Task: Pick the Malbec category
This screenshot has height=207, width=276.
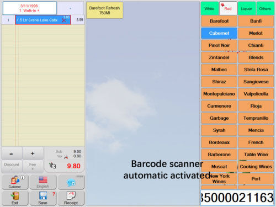Action: tap(219, 70)
